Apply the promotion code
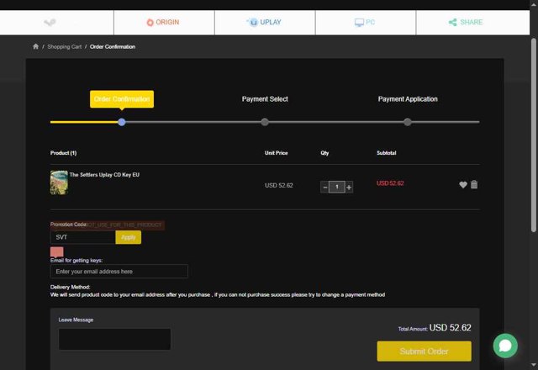 coord(129,237)
